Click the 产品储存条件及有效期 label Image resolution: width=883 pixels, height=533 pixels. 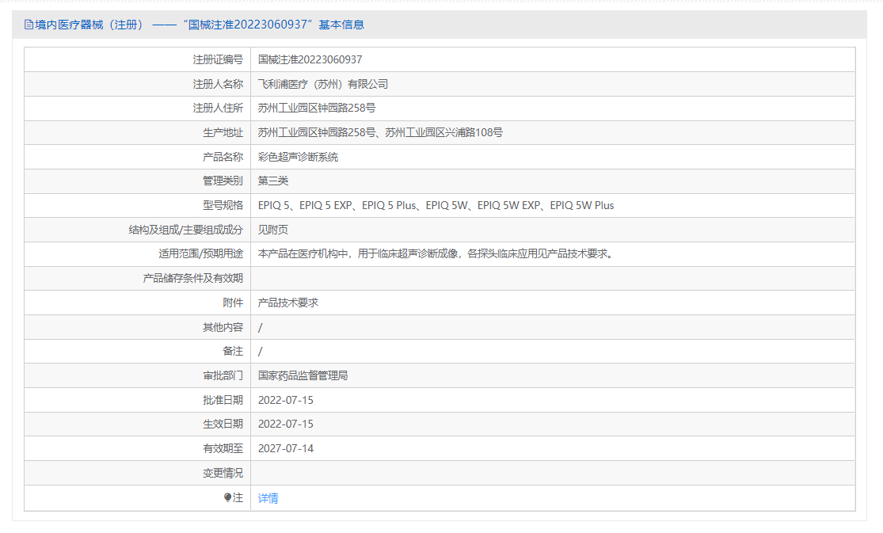pyautogui.click(x=193, y=278)
